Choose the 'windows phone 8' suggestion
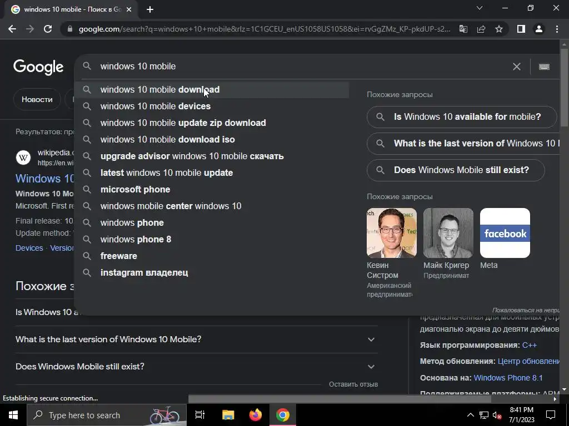Viewport: 569px width, 426px height. (x=212, y=240)
